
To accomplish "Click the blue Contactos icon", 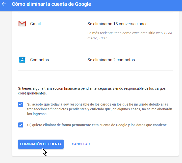I will pos(22,60).
